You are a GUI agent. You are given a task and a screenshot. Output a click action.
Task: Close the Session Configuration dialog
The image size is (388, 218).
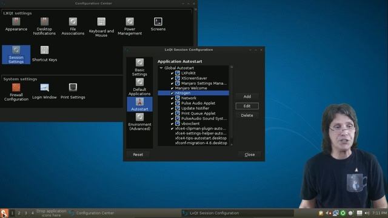click(249, 154)
